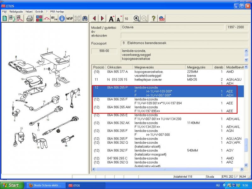Viewport: 252px width, 189px height.
Task: Click the MSP toolbar button
Action: point(69,19)
